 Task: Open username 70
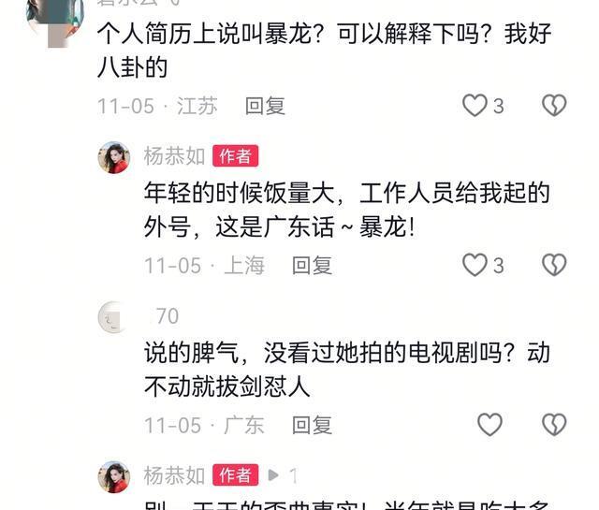click(x=168, y=316)
